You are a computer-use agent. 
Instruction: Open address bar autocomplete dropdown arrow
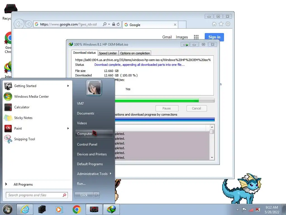109,24
